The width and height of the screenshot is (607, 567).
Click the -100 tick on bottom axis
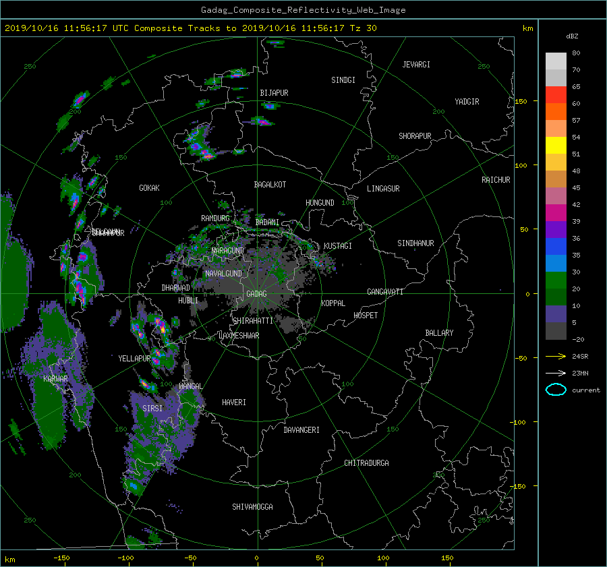point(126,558)
